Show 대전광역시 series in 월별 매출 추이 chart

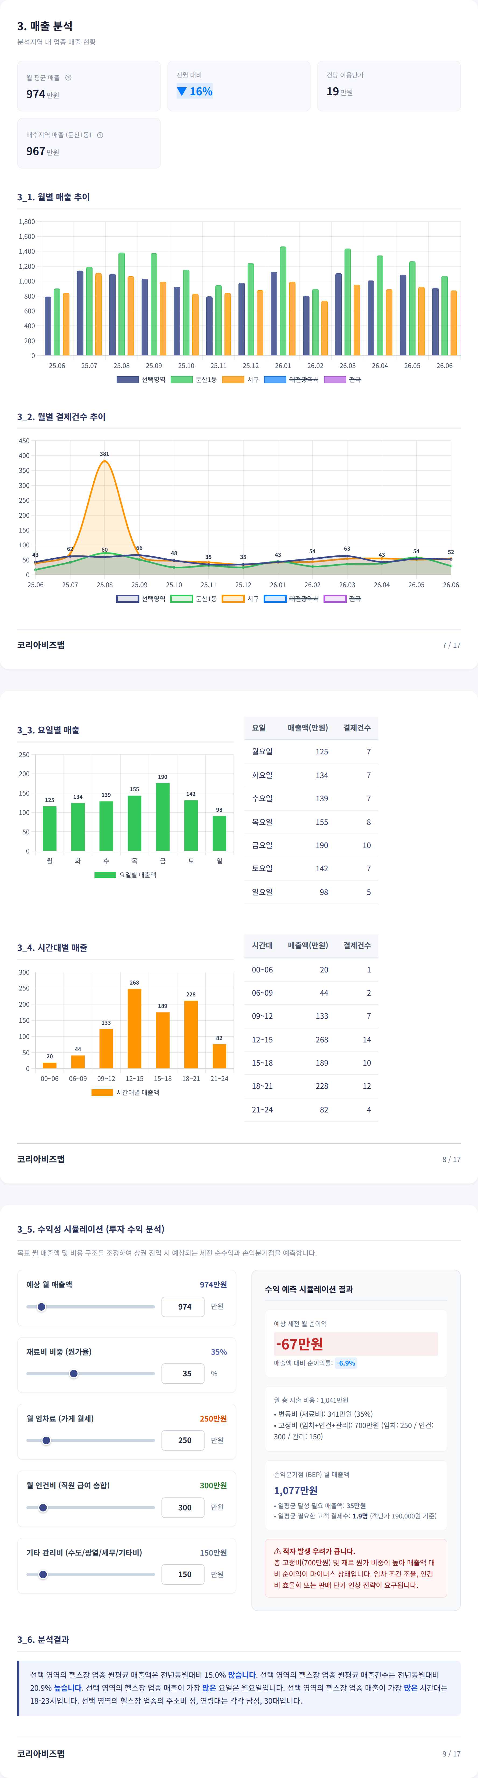click(x=292, y=380)
